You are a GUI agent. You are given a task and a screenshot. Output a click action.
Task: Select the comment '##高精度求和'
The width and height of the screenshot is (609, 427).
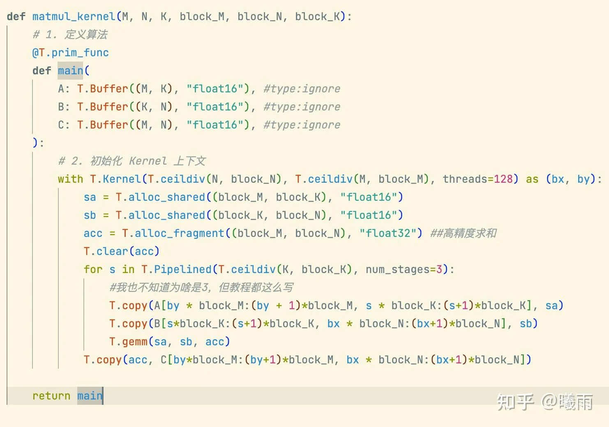(x=464, y=233)
